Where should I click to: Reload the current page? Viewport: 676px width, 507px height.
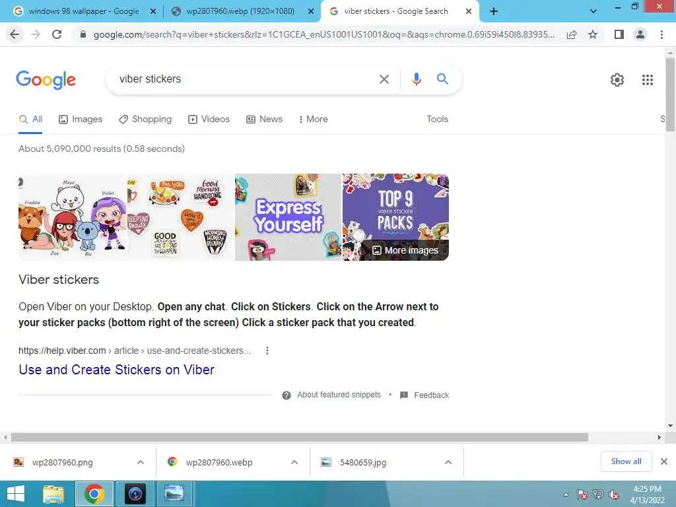click(x=57, y=34)
